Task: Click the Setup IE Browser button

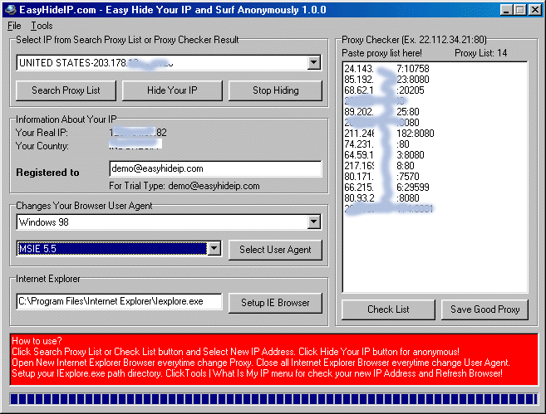Action: (275, 303)
